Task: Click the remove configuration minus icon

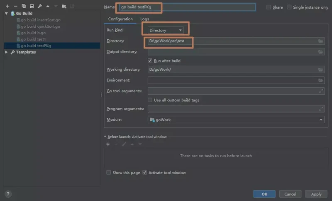Action: click(x=15, y=6)
